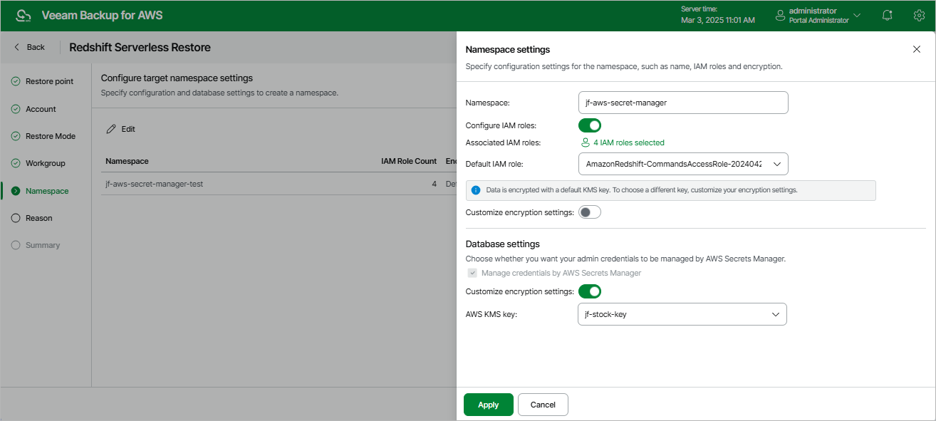Disable database Customize encryption settings toggle

coord(590,291)
